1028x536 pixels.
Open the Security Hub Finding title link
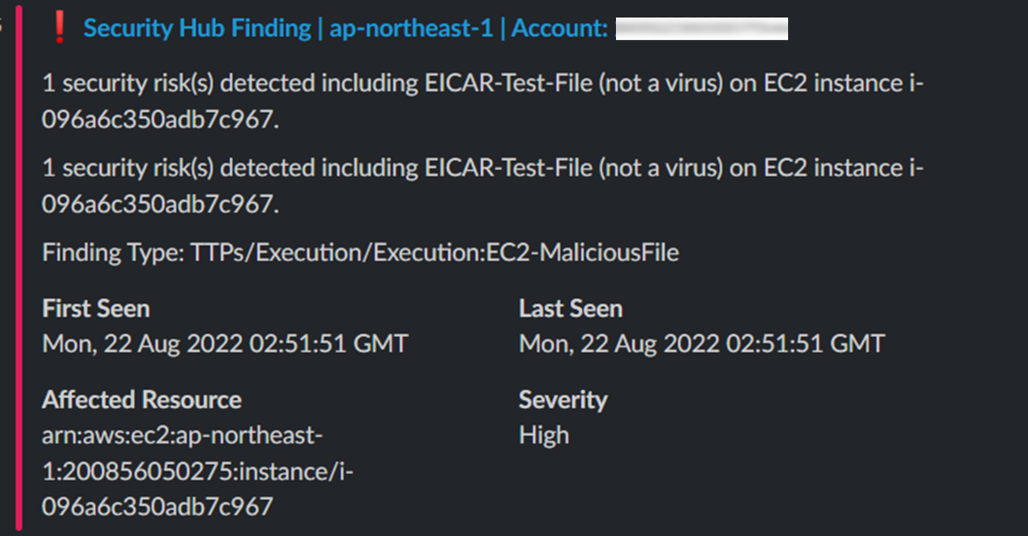[197, 28]
